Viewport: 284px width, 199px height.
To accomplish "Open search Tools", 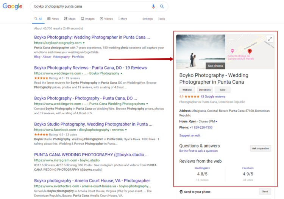I will 161,19.
